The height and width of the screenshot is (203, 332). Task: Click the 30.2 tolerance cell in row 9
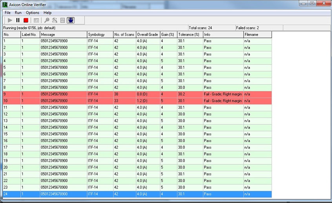190,94
